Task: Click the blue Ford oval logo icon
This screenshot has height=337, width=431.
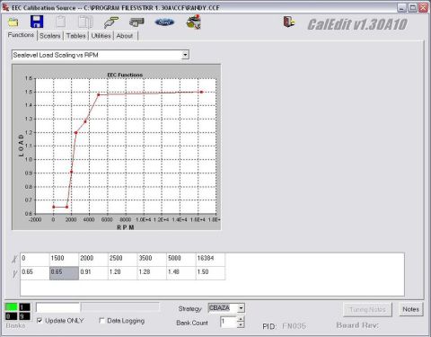Action: pyautogui.click(x=164, y=22)
